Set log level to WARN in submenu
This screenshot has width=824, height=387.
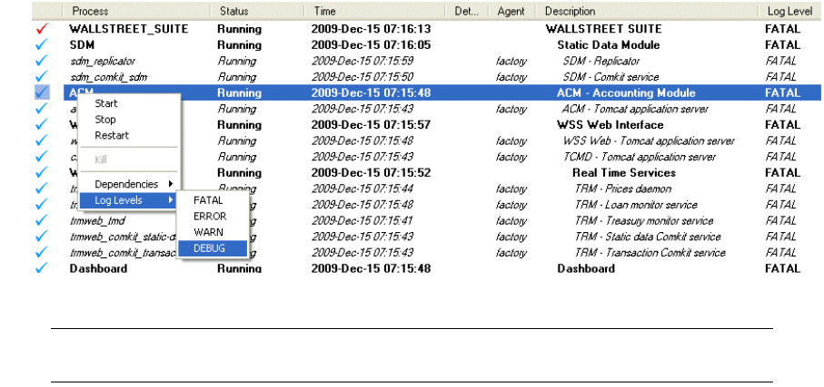point(213,232)
